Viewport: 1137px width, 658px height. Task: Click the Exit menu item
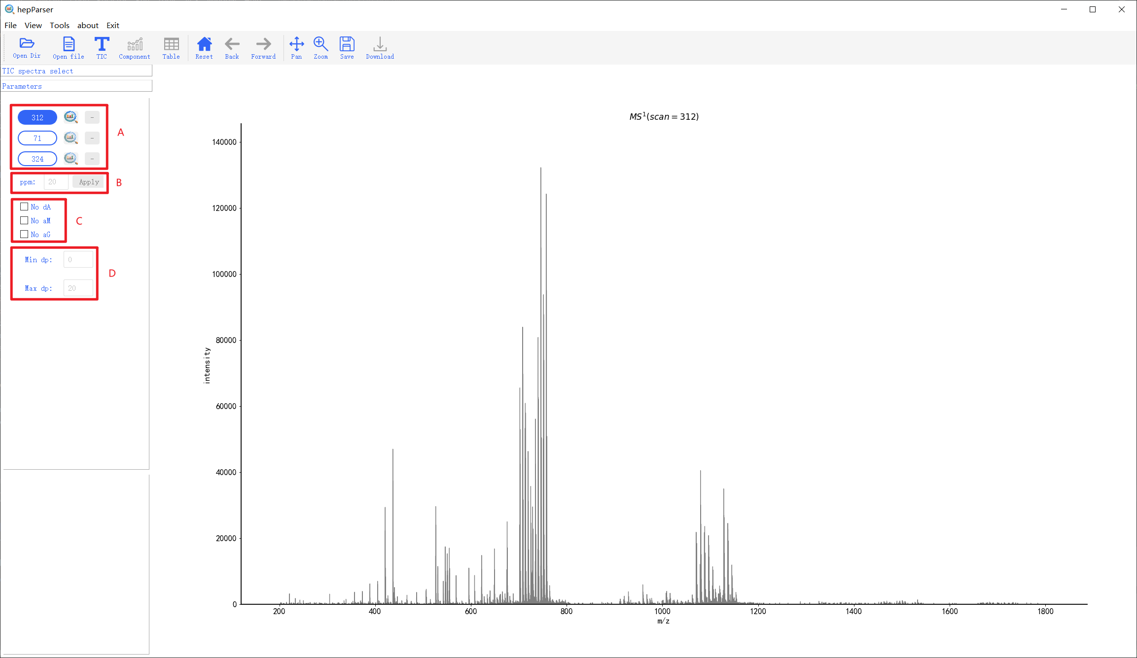tap(113, 25)
